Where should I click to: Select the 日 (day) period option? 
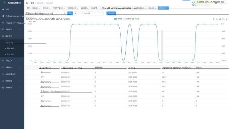pyautogui.click(x=64, y=13)
